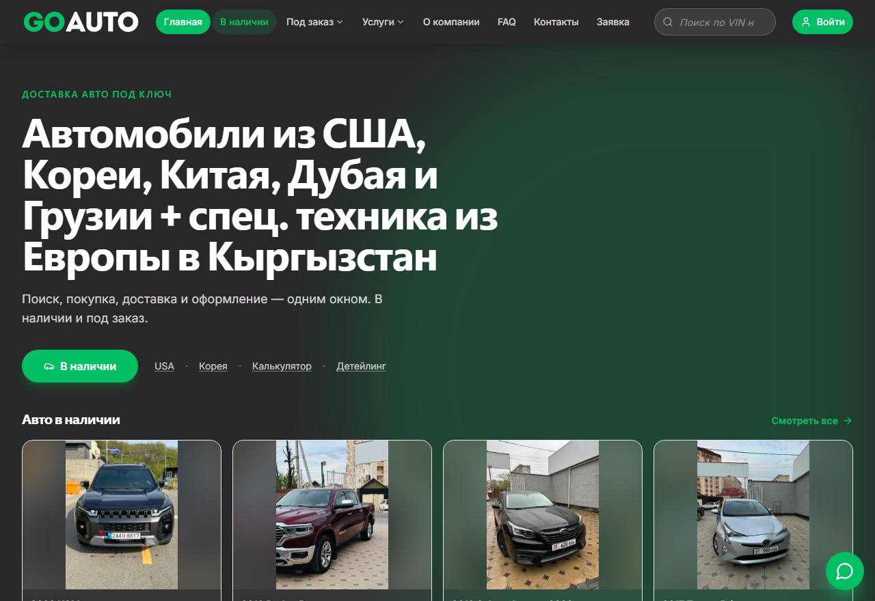875x601 pixels.
Task: Follow the USA link
Action: [x=164, y=366]
